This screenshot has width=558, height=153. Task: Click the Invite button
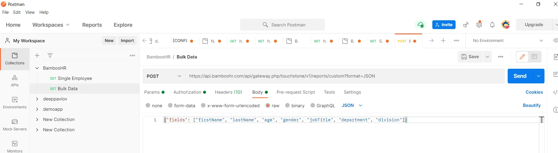click(444, 25)
